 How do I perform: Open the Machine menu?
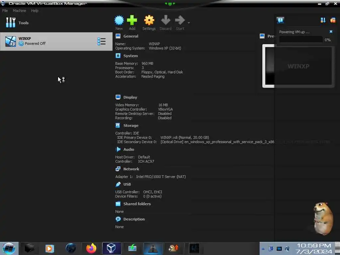20,11
